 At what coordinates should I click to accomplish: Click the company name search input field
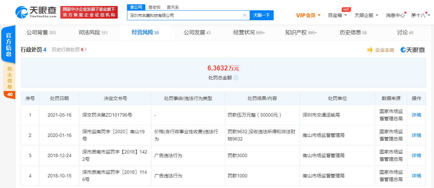click(x=185, y=15)
